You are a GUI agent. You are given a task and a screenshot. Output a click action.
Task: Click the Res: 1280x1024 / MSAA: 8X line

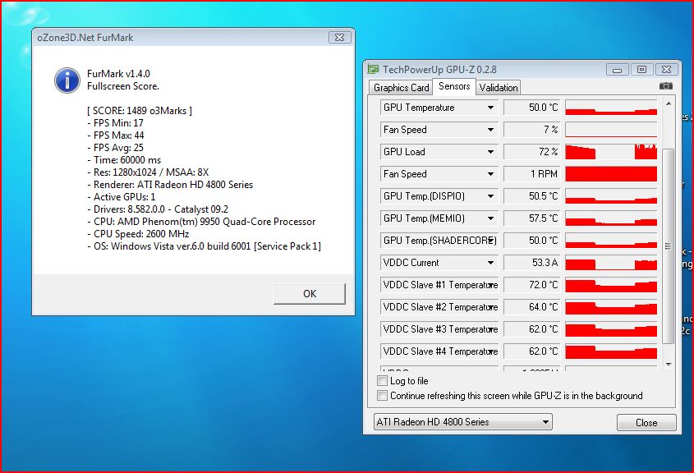click(148, 172)
